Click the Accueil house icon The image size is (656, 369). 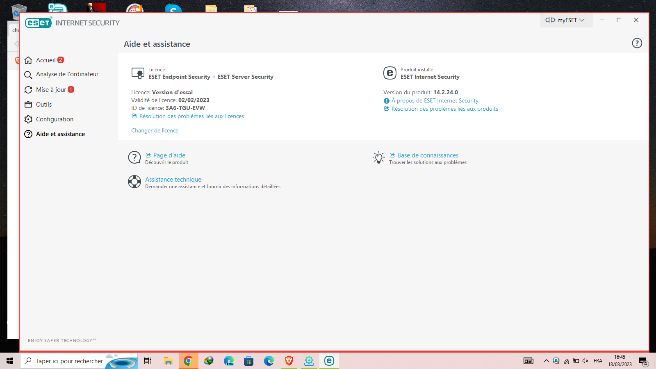pos(28,60)
